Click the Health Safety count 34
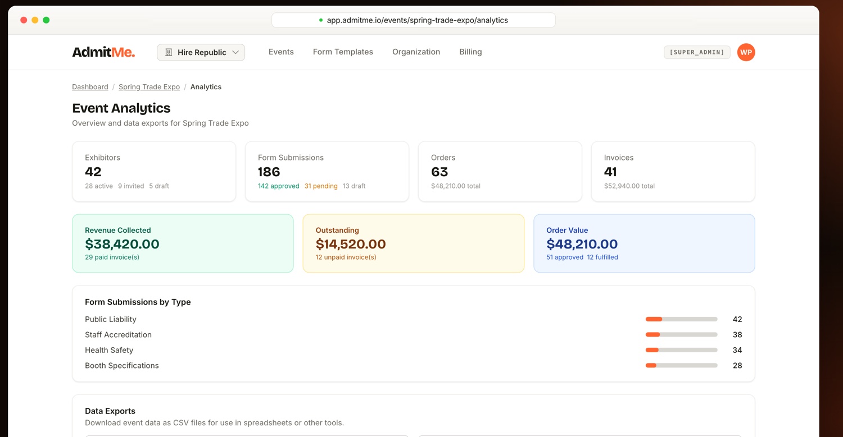The height and width of the screenshot is (437, 843). 737,350
